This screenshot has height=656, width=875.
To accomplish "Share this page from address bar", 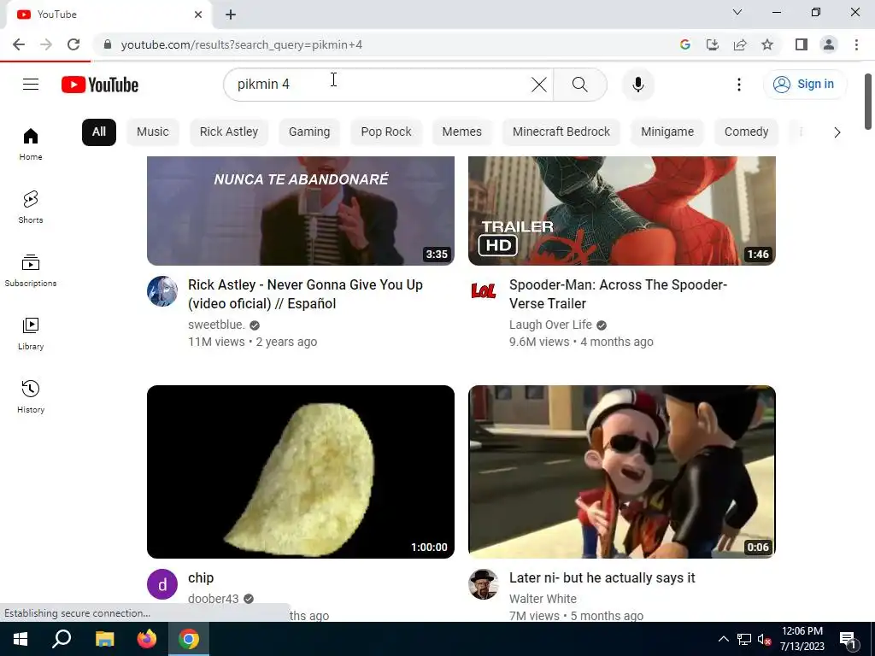I will point(740,44).
